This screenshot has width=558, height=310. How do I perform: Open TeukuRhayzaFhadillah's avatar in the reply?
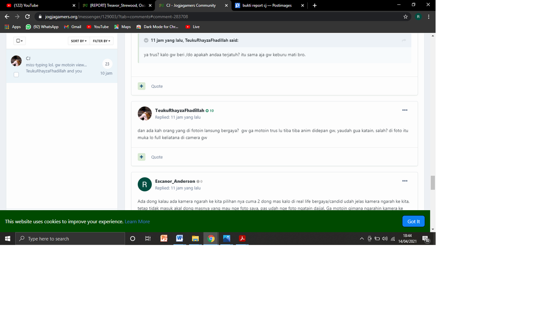coord(145,113)
